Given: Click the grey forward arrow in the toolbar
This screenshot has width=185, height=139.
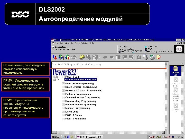Looking at the screenshot, I should point(112,57).
